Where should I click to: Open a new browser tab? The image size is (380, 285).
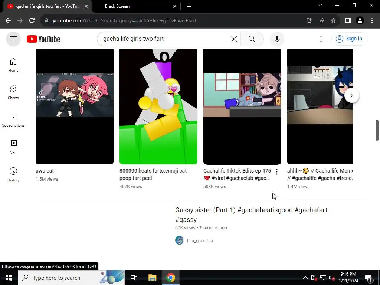click(189, 6)
